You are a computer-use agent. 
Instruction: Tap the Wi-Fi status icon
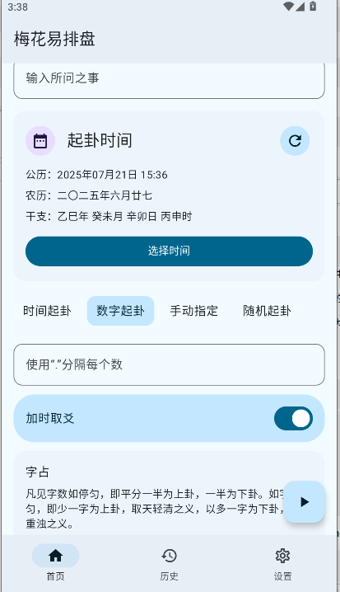(x=288, y=7)
